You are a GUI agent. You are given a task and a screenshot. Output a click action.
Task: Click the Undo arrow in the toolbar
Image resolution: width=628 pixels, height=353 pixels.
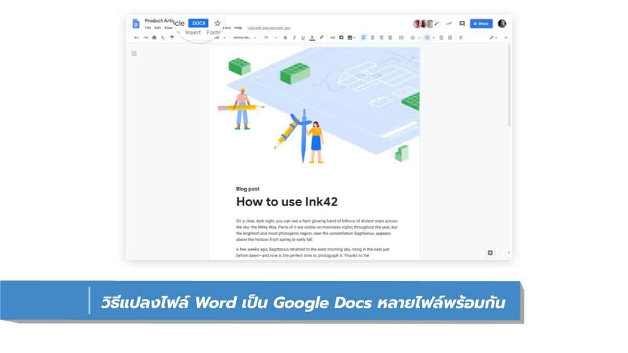pyautogui.click(x=137, y=38)
